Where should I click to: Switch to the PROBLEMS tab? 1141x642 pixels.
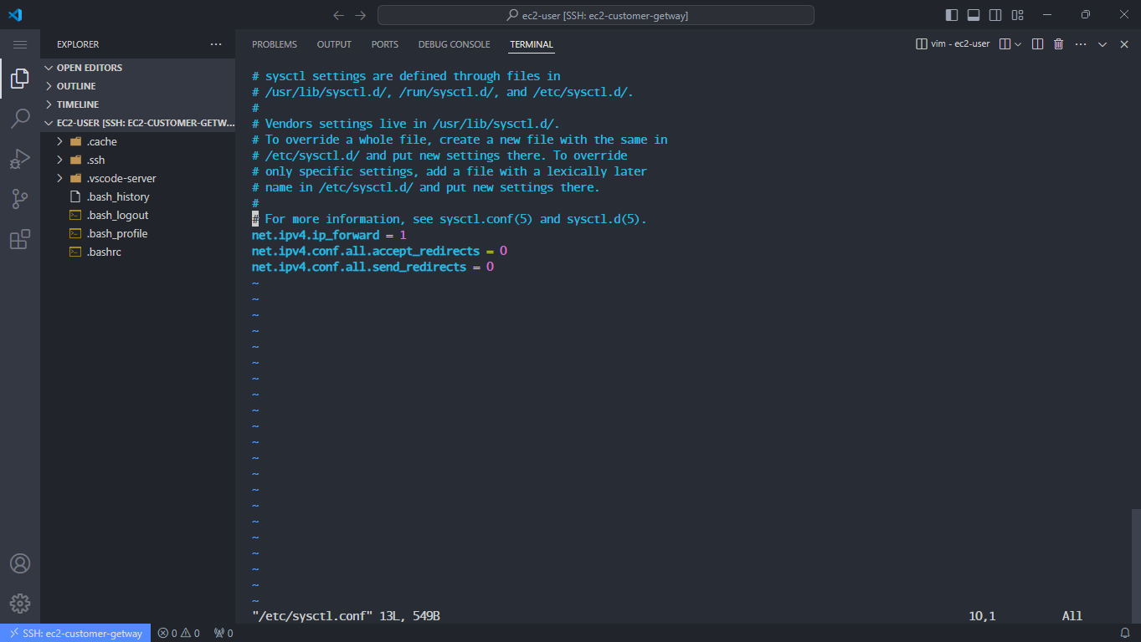pos(274,44)
